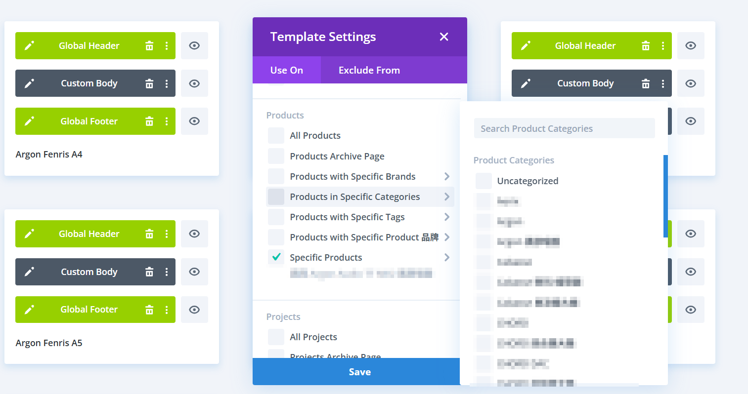Expand Products with Specific Tags

click(x=446, y=217)
